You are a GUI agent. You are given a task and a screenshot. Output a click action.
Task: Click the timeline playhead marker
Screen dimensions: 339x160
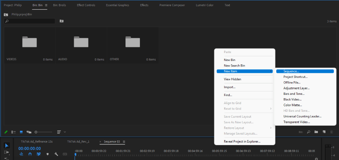(75, 154)
